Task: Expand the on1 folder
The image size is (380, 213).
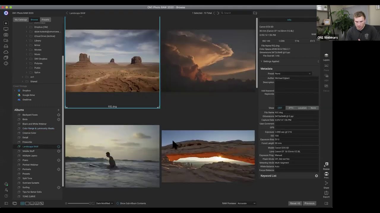Action: click(23, 77)
